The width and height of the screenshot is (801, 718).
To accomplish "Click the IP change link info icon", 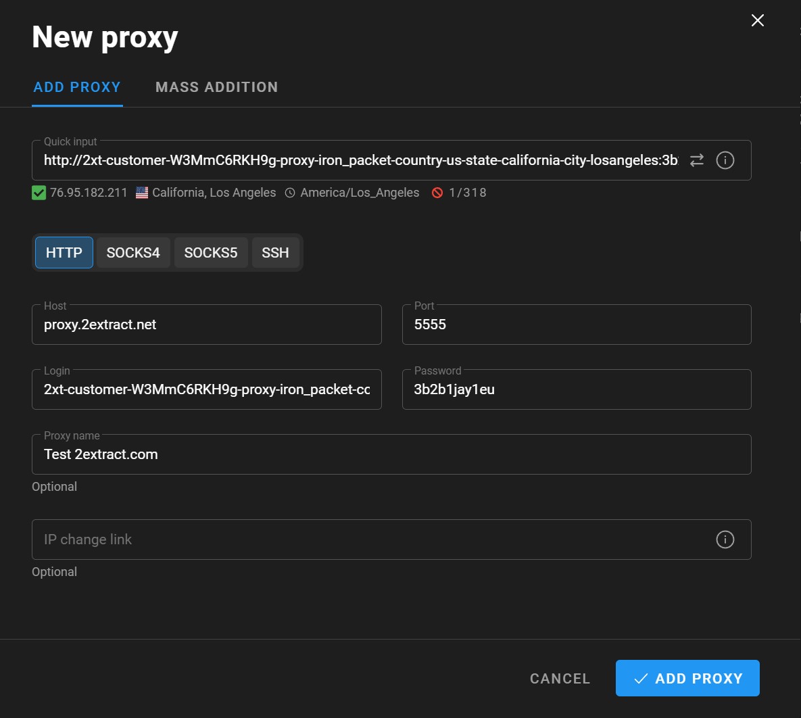I will (725, 540).
